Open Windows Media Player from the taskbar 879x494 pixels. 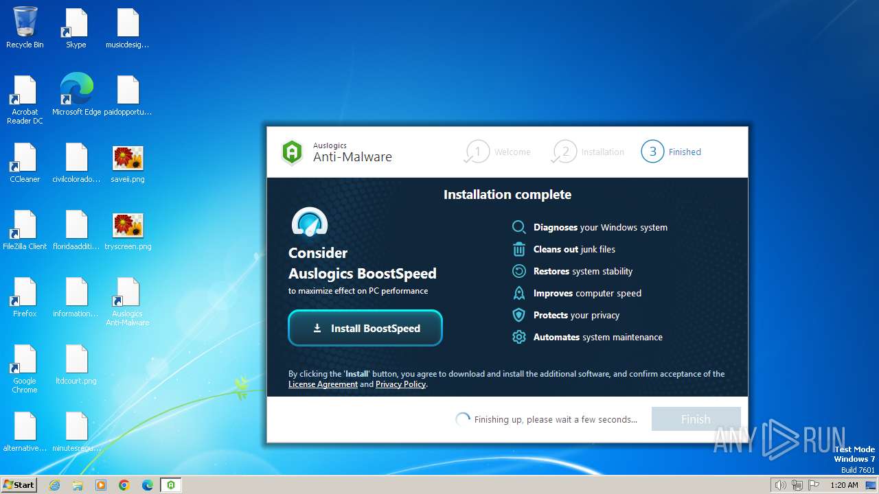coord(101,485)
